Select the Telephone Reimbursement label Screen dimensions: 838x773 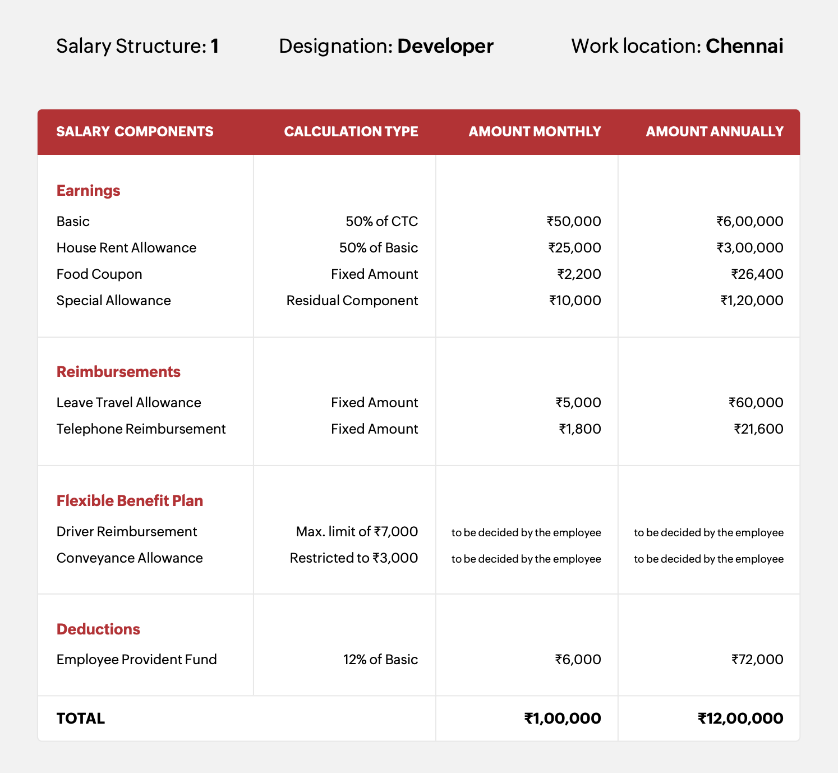click(x=141, y=429)
